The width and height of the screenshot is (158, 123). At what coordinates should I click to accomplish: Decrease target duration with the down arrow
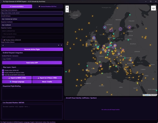61,45
